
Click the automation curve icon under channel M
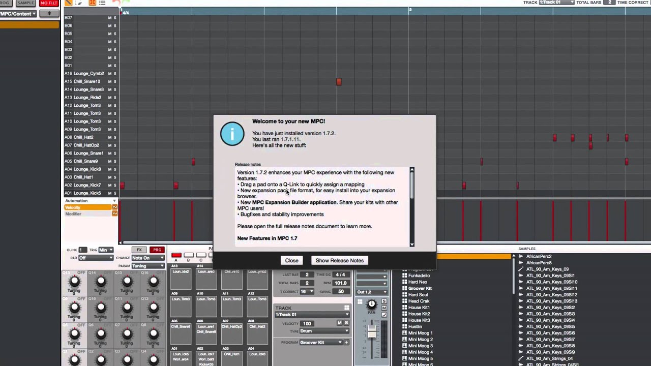coord(384,315)
